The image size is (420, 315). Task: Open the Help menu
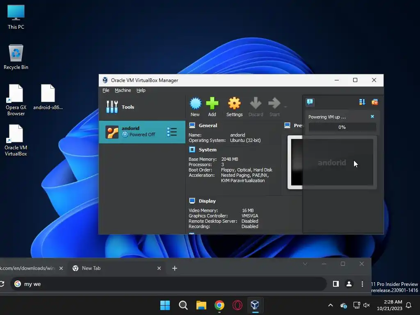(x=141, y=90)
